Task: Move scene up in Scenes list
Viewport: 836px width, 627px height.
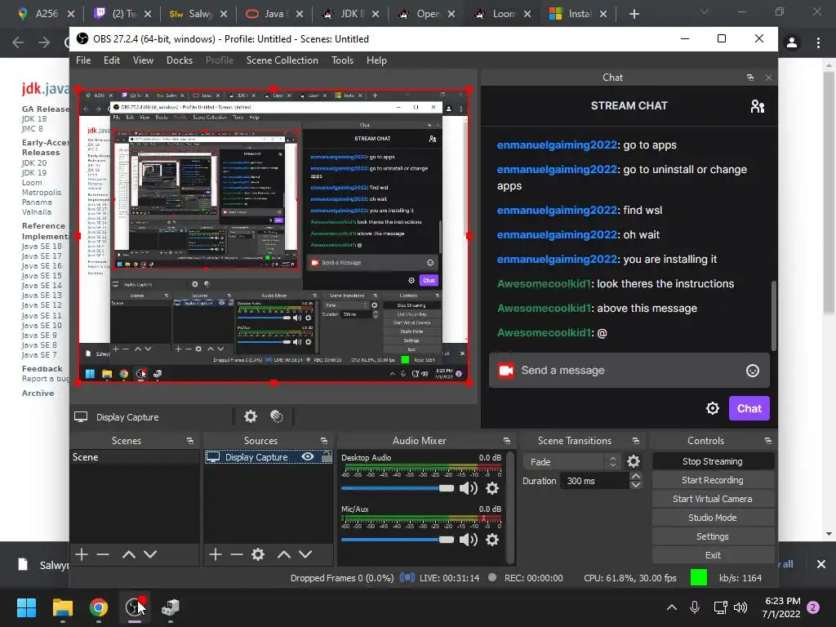Action: (128, 554)
